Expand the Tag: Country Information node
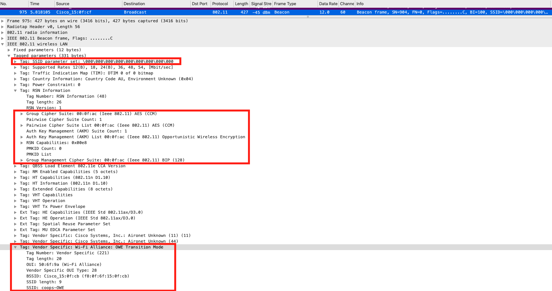 point(15,79)
